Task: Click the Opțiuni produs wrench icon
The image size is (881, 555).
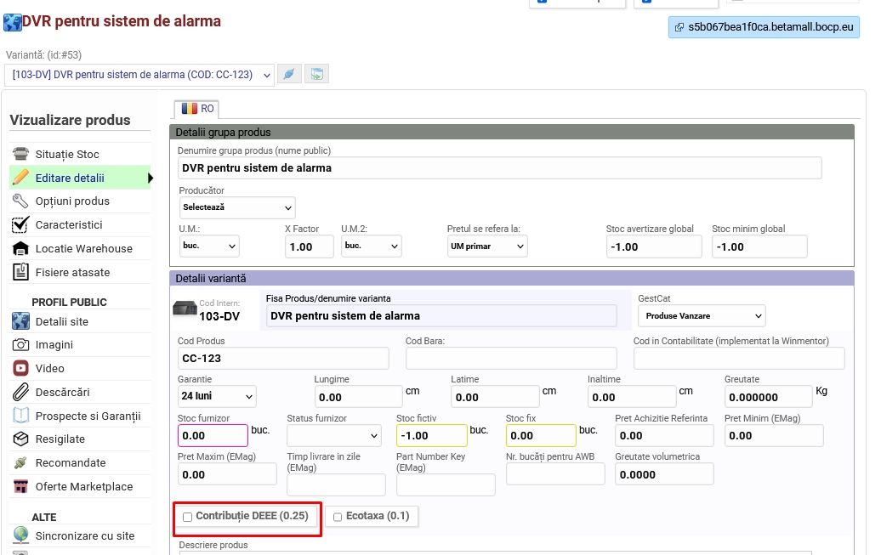Action: [20, 201]
